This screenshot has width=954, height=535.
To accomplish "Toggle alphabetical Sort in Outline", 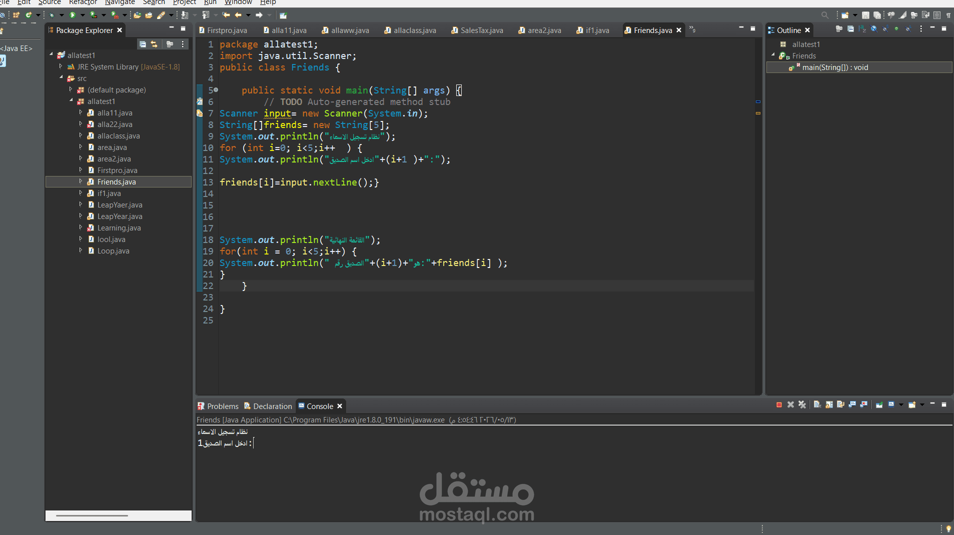I will [862, 29].
